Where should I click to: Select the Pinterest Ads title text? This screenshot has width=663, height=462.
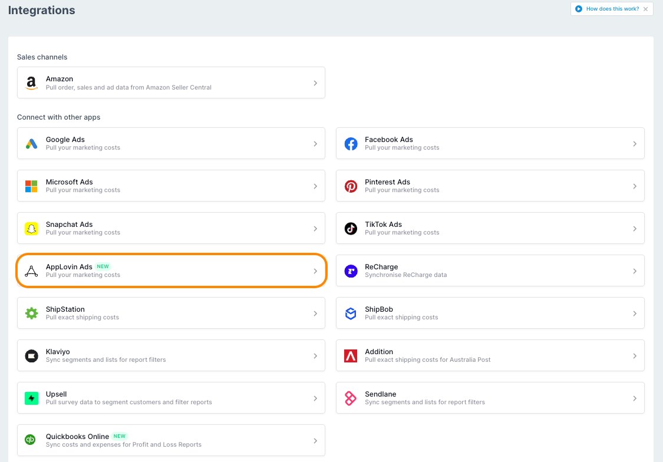pos(387,181)
